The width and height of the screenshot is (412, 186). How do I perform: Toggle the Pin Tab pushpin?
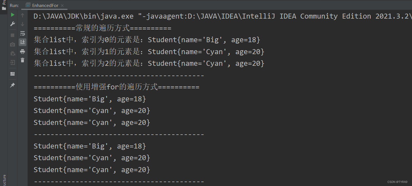[x=13, y=85]
